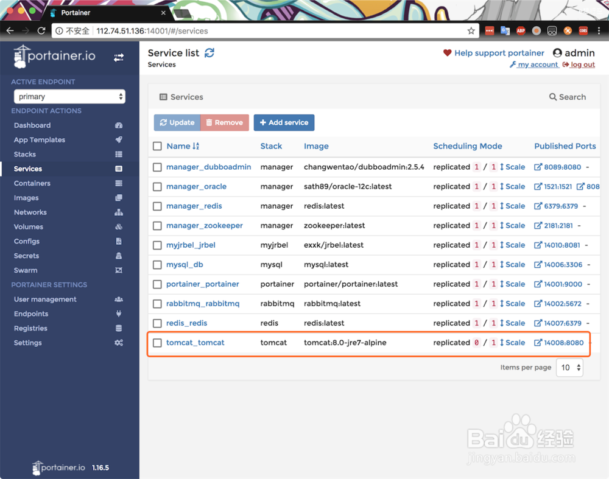Click the Search magnifier in Services panel
Viewport: 609px width, 479px height.
click(x=553, y=97)
